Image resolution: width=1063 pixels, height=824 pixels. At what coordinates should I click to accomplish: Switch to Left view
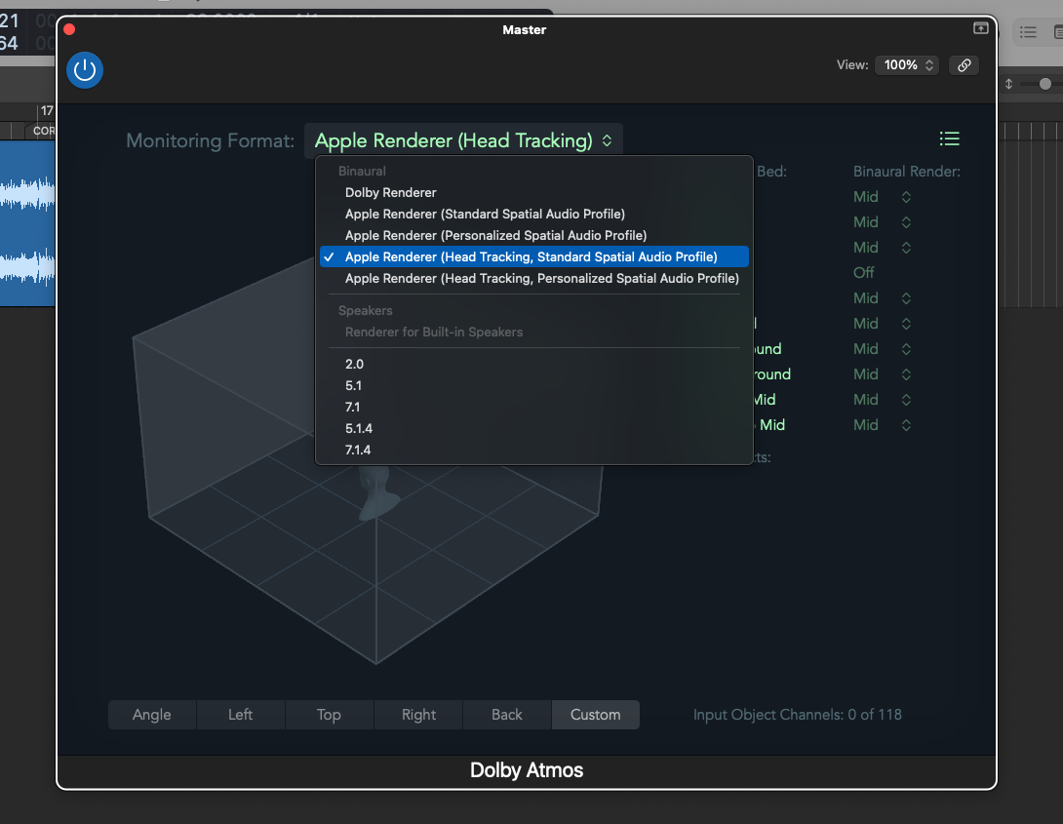pyautogui.click(x=241, y=715)
